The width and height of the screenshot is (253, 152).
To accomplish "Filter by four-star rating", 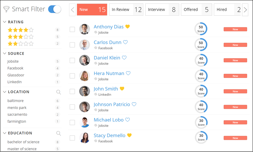I will click(20, 30).
